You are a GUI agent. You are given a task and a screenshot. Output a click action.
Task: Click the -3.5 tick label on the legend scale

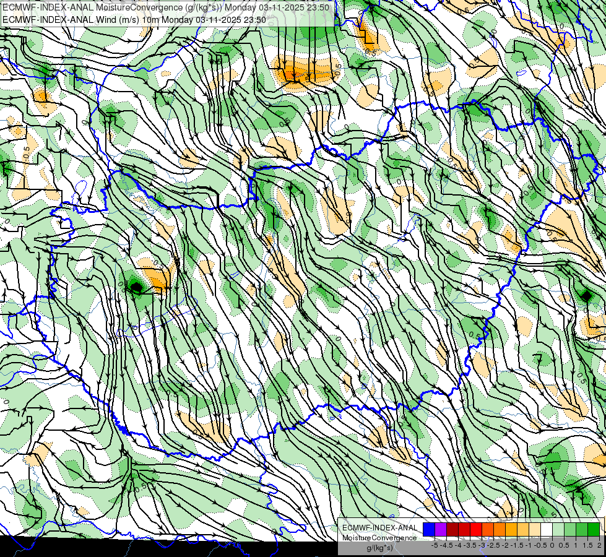(x=470, y=545)
